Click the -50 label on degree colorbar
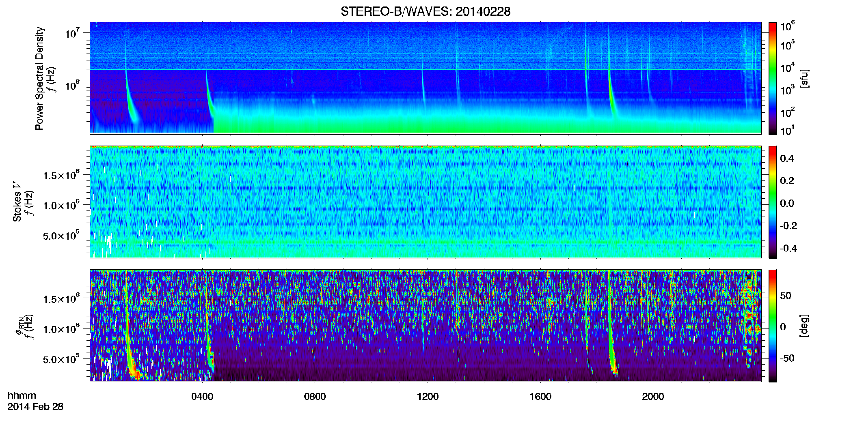The image size is (851, 438). coord(787,358)
